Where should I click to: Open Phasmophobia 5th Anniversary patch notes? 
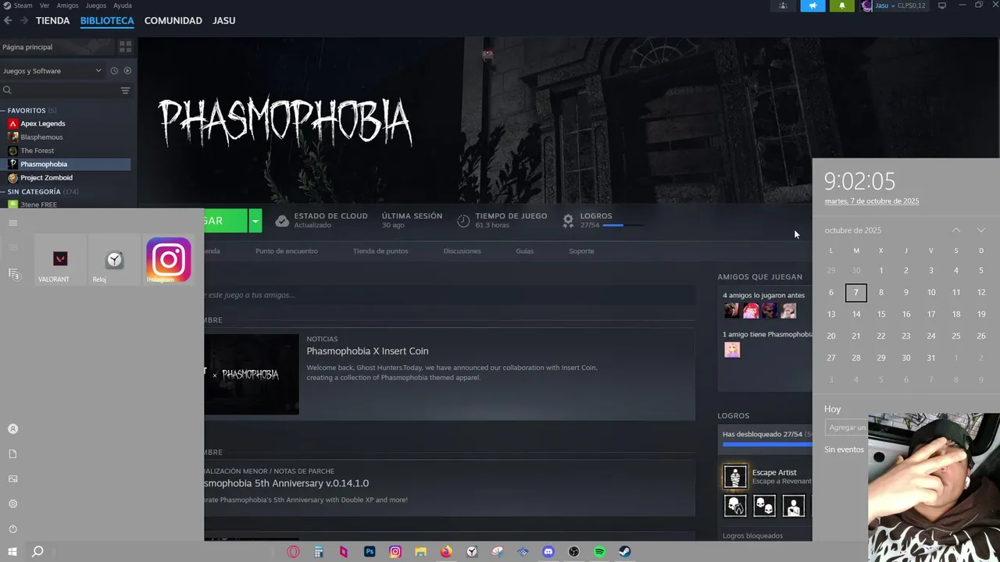tap(287, 483)
